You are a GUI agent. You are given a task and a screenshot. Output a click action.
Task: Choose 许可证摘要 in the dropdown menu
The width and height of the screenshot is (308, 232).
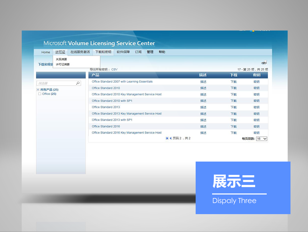tap(63, 64)
